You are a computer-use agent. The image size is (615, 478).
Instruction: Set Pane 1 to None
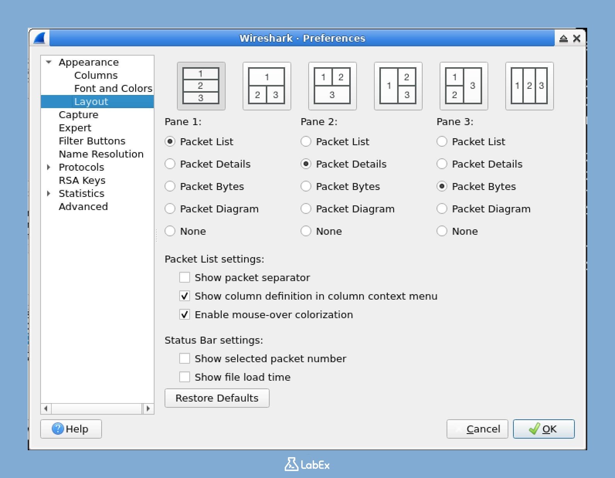point(185,231)
